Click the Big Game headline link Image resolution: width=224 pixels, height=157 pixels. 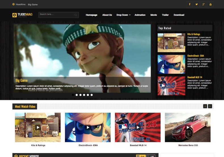[33, 5]
